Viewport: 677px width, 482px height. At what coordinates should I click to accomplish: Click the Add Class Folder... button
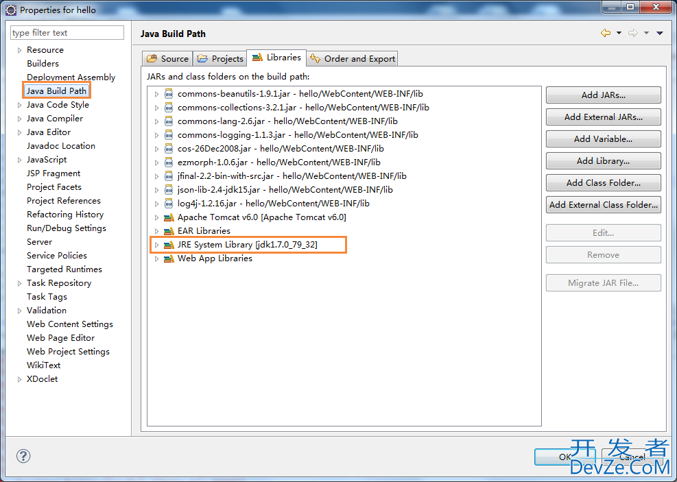coord(603,183)
